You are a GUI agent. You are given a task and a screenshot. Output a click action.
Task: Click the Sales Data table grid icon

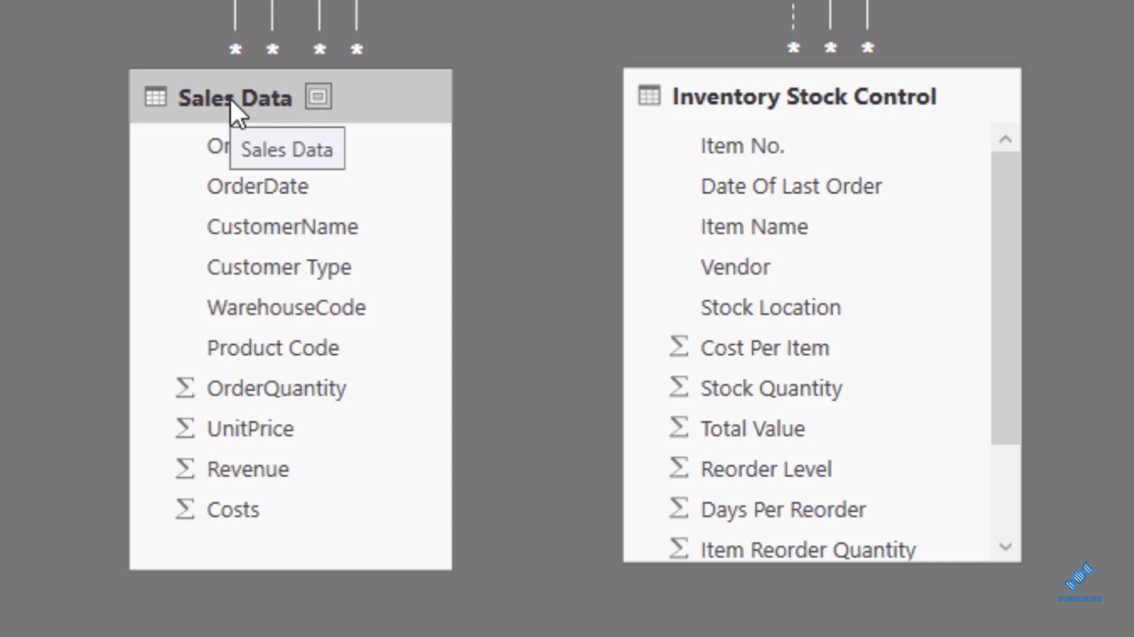tap(155, 97)
